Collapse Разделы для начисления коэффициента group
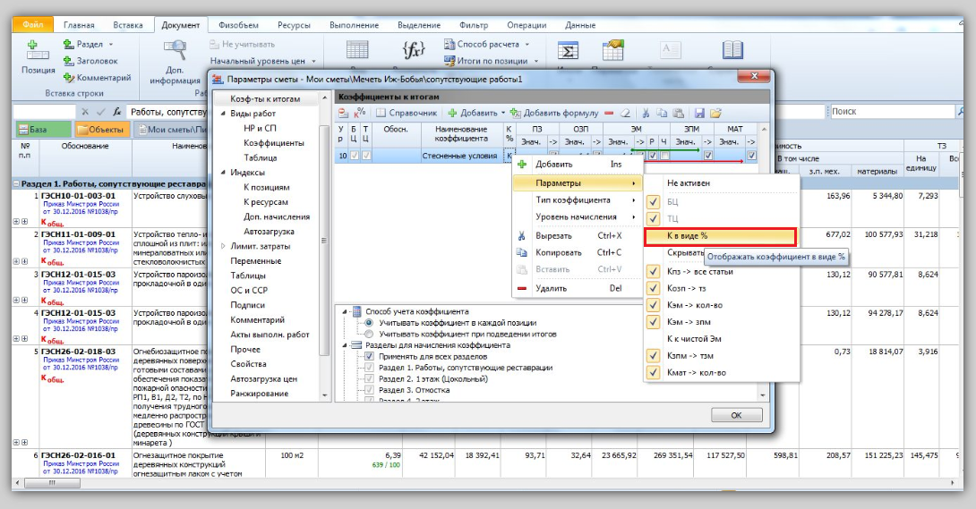 tap(346, 345)
